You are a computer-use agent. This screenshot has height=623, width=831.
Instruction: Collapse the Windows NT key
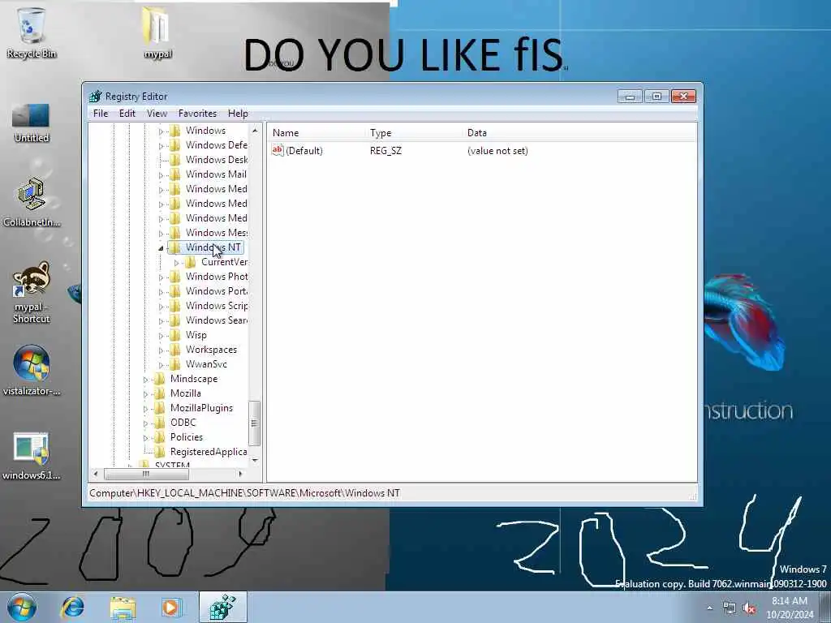pos(161,248)
